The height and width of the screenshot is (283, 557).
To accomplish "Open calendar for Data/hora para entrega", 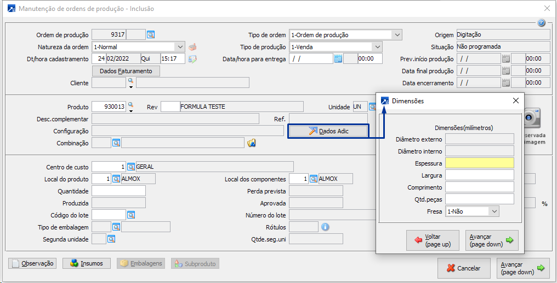I will pos(338,58).
